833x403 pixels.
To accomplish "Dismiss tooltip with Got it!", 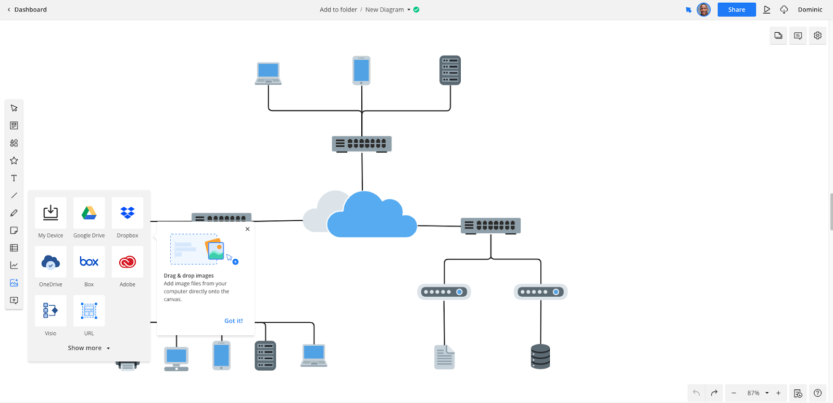I will (x=233, y=321).
